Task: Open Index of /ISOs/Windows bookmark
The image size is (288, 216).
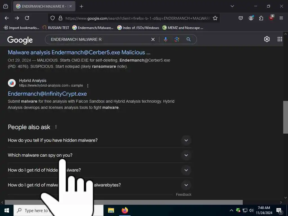Action: point(138,28)
